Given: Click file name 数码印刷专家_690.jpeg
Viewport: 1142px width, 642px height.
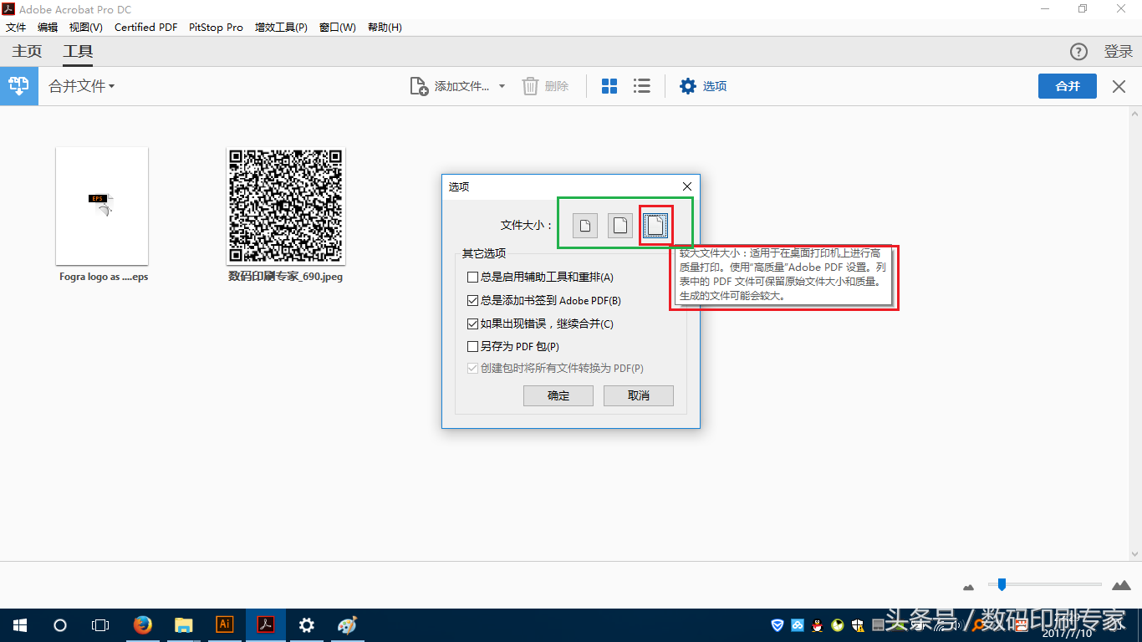Looking at the screenshot, I should click(x=286, y=276).
